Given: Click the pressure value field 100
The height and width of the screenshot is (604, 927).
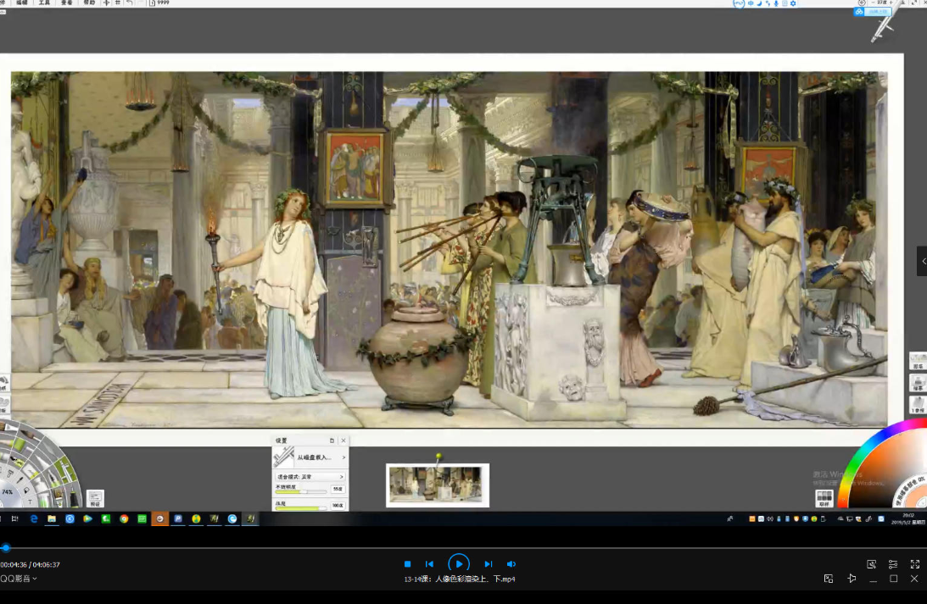Looking at the screenshot, I should [338, 506].
